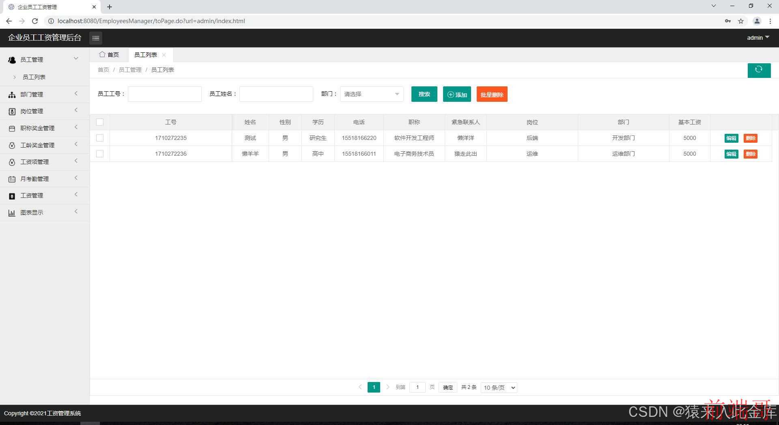779x425 pixels.
Task: Focus the jump-to-page number input
Action: point(417,387)
